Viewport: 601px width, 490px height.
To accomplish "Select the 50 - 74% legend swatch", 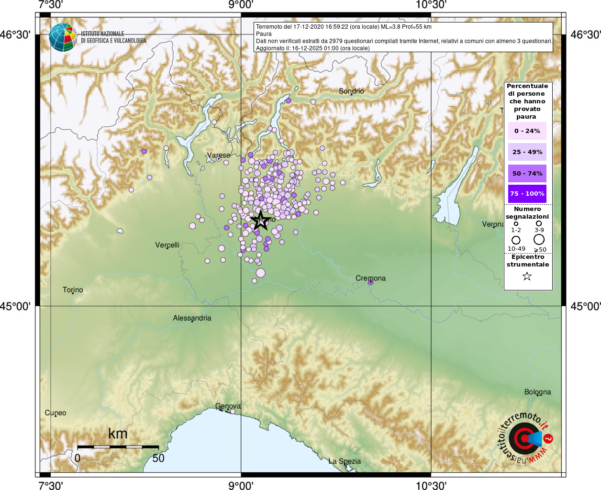I will (x=527, y=173).
